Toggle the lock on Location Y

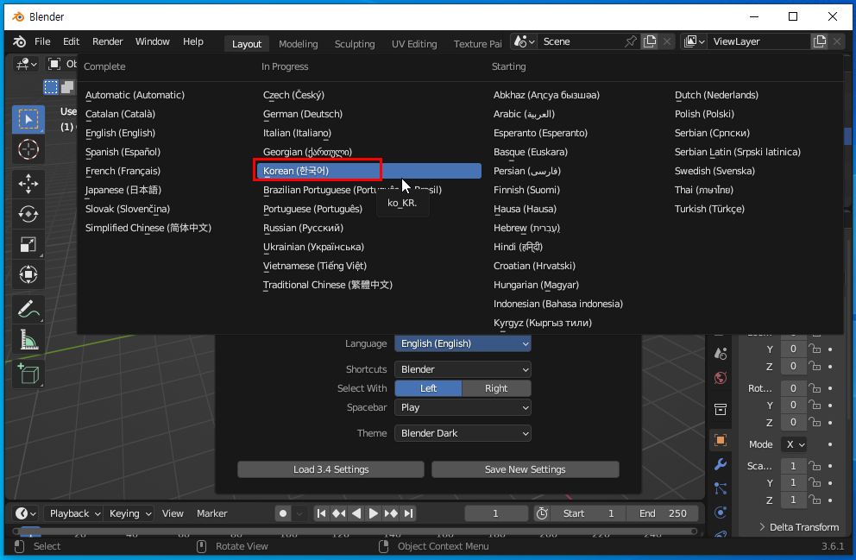point(815,349)
